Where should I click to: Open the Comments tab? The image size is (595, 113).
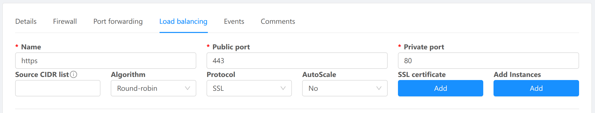click(x=278, y=21)
